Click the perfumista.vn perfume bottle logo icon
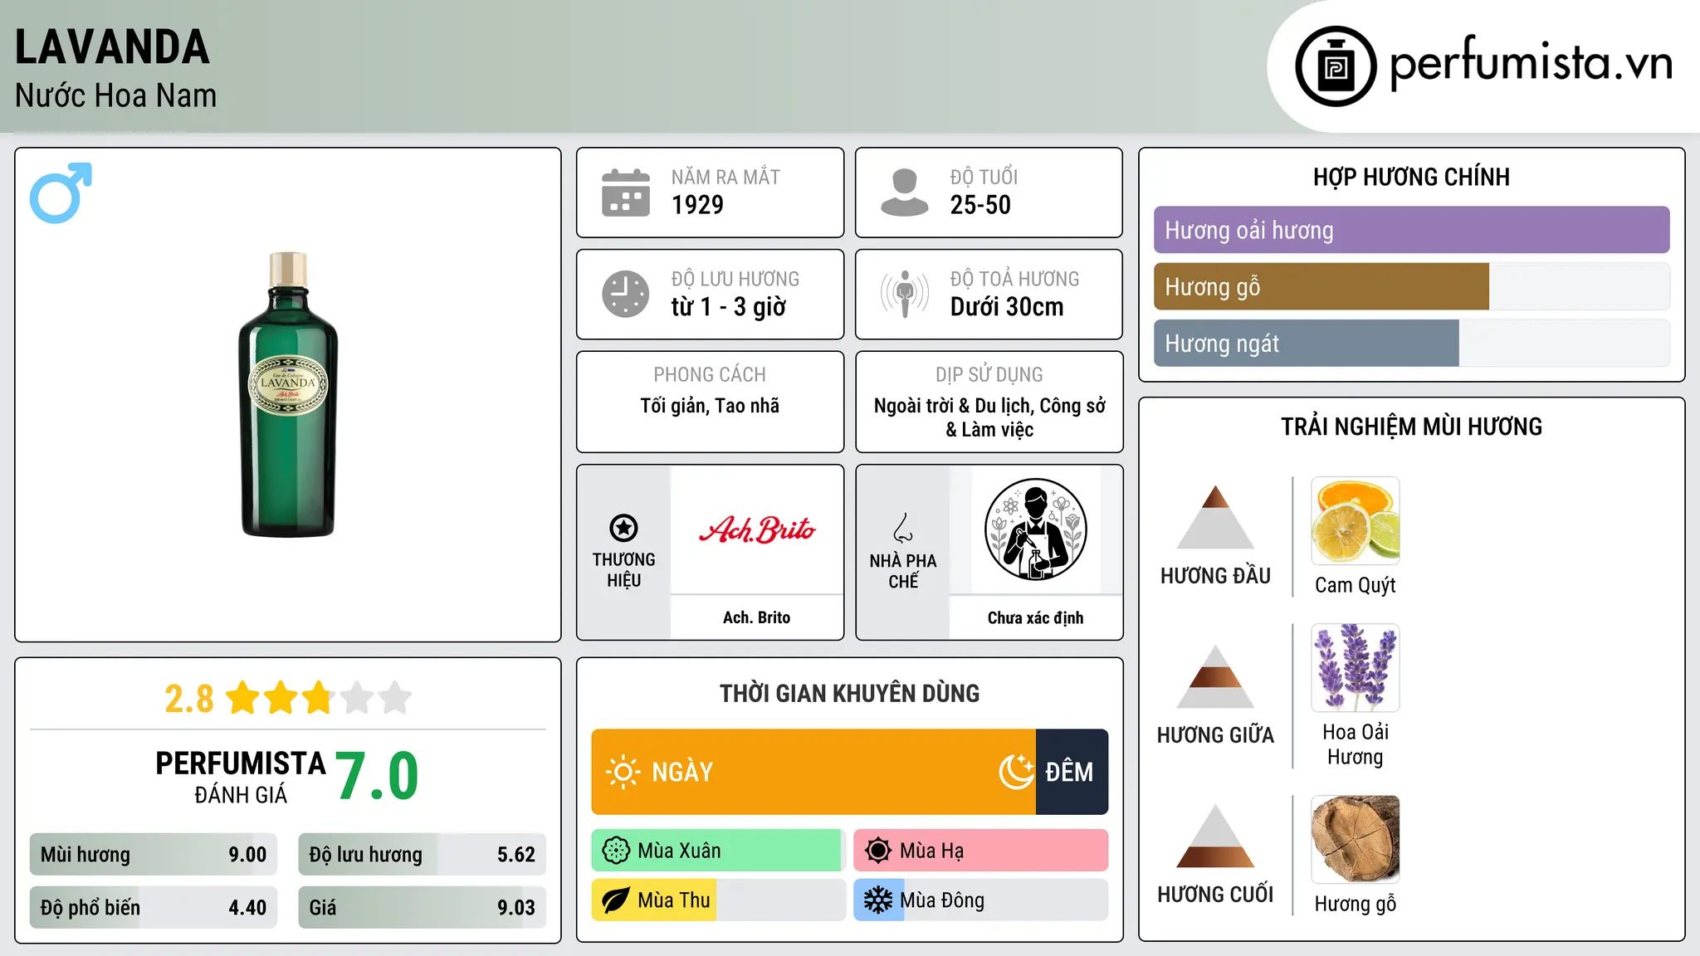 pos(1336,66)
